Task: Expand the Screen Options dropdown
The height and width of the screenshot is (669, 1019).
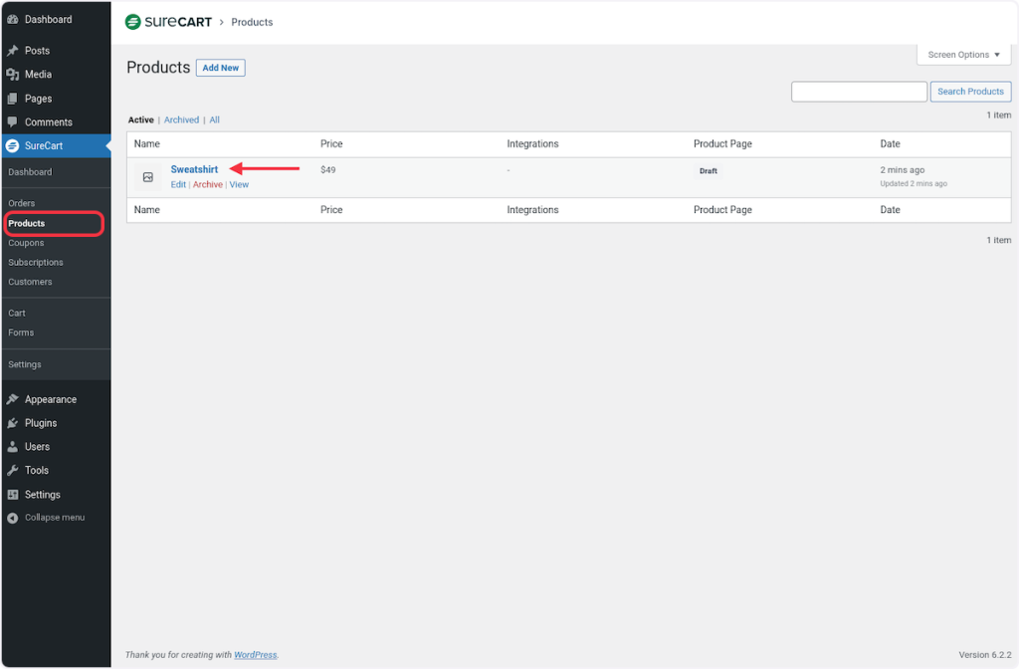Action: (963, 55)
